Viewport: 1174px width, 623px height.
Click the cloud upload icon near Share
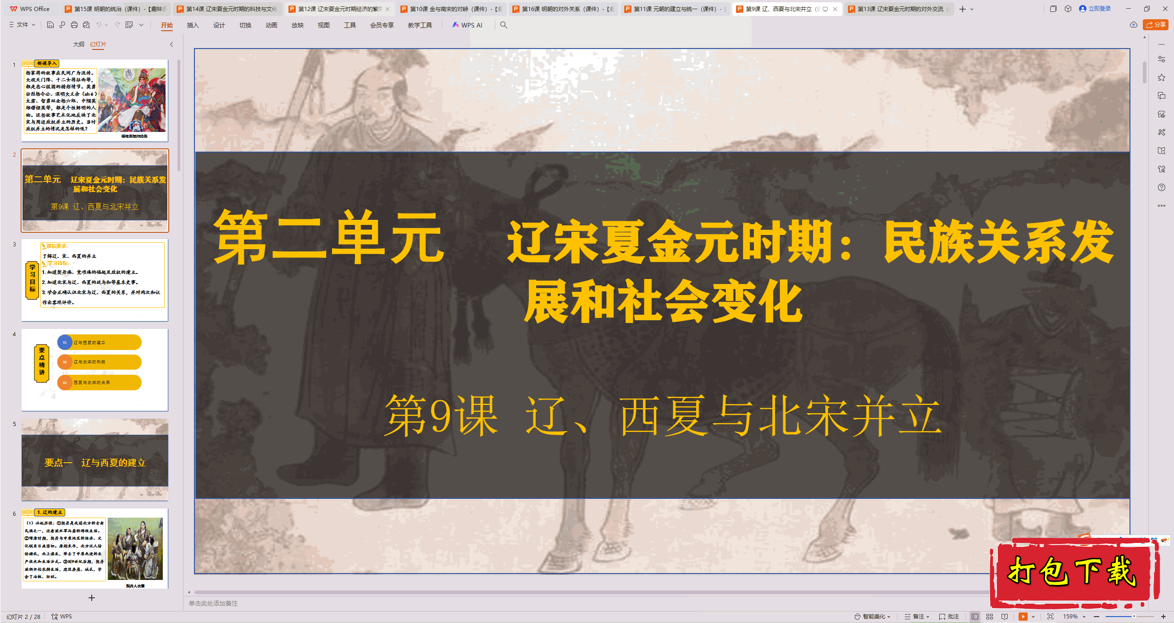point(1134,25)
